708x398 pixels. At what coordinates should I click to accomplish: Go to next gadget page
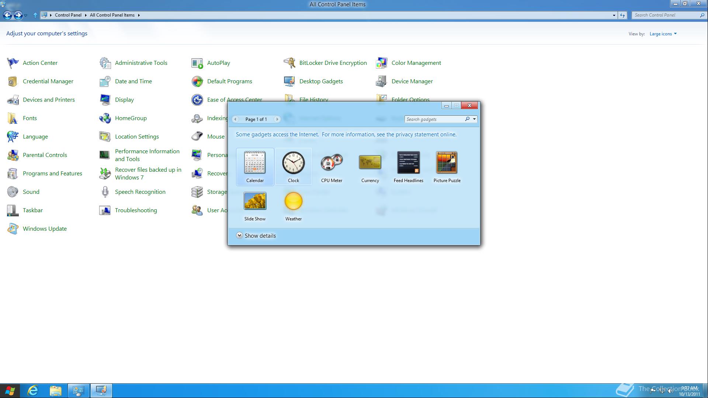coord(277,119)
